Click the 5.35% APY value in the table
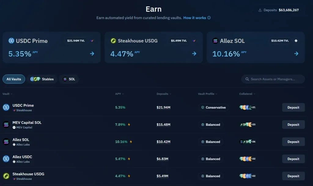This screenshot has height=186, width=313. coord(120,107)
